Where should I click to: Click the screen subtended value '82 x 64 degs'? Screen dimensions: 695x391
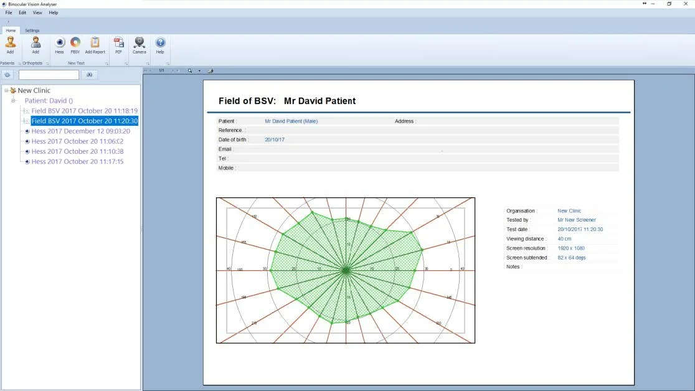(572, 258)
